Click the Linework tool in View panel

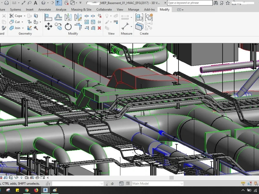click(116, 22)
